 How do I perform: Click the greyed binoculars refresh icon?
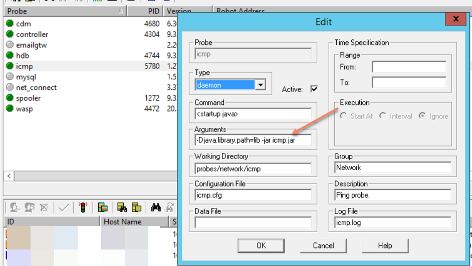[x=170, y=207]
